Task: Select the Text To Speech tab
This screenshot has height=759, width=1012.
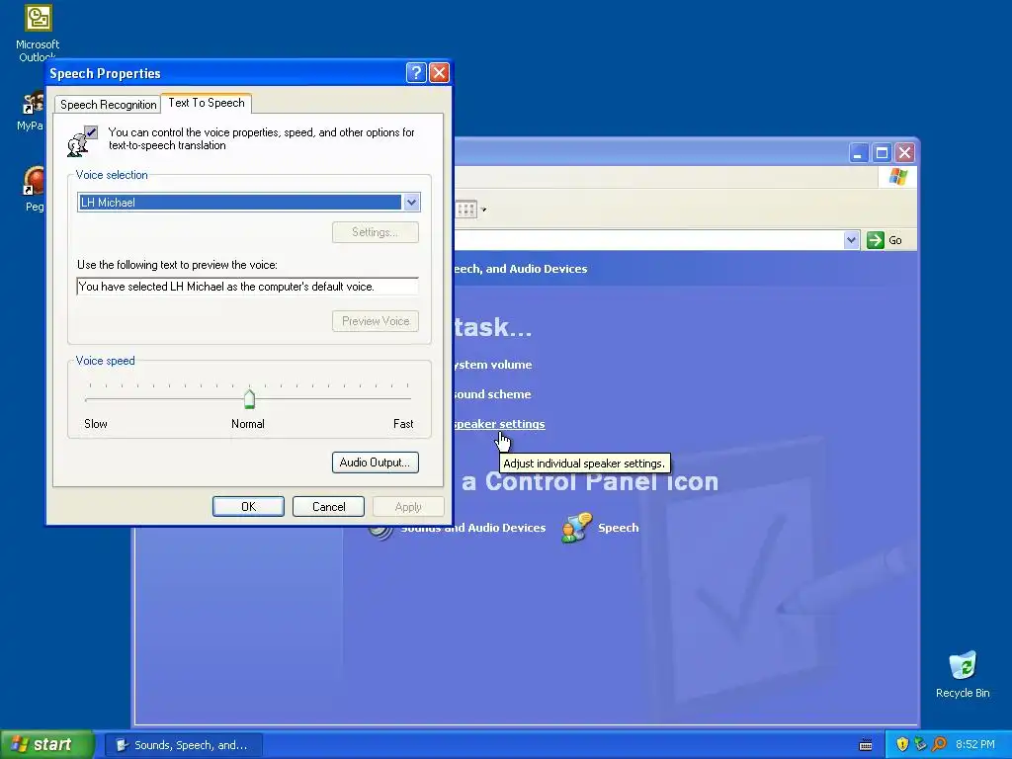Action: coord(206,103)
